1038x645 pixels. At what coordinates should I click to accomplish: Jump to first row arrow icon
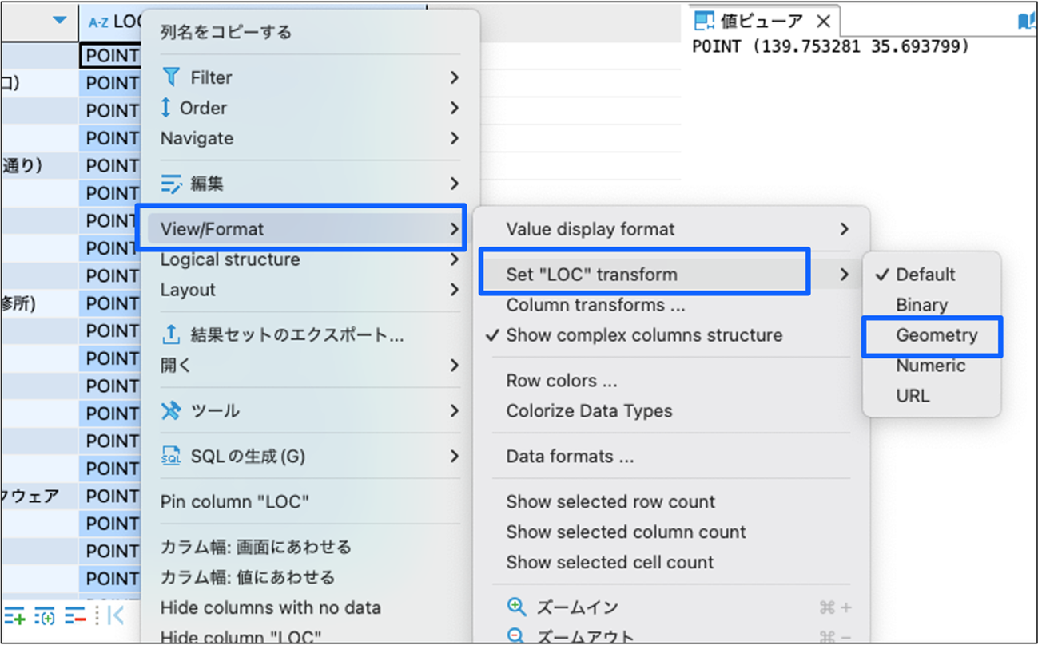(x=116, y=615)
